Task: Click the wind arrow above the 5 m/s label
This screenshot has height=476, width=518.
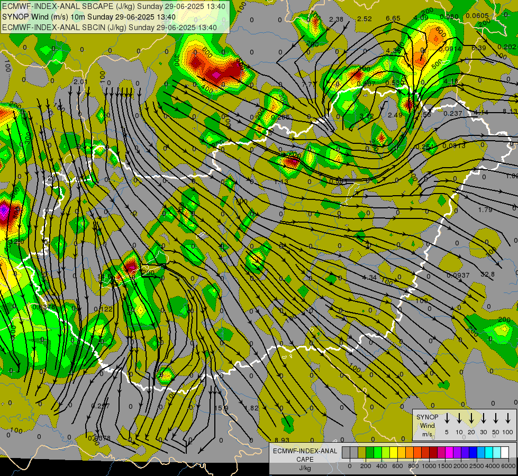Action: [447, 418]
